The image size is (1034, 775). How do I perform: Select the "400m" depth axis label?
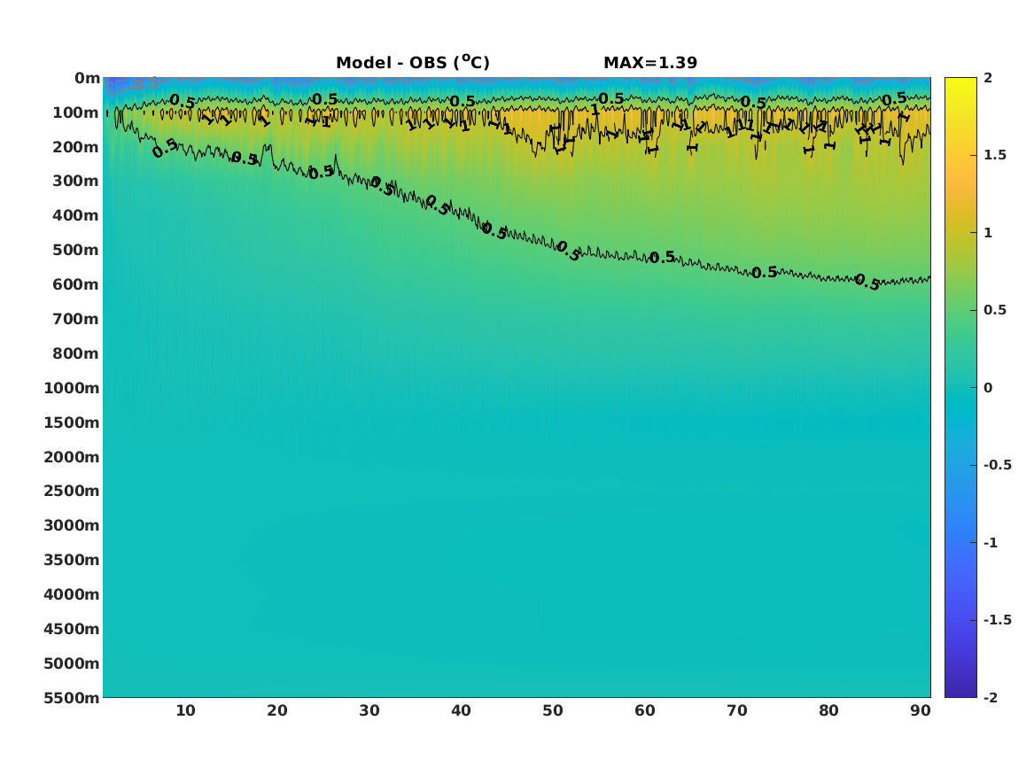[76, 215]
